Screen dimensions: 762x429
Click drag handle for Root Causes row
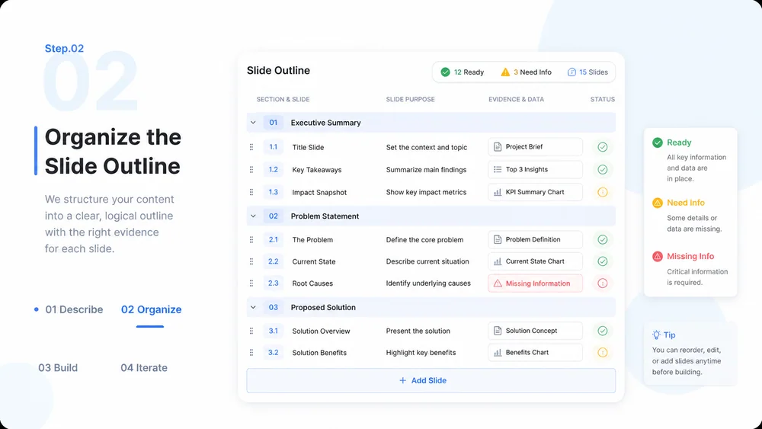(x=251, y=283)
